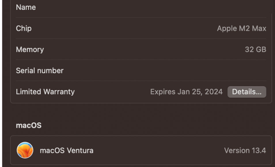Image resolution: width=275 pixels, height=167 pixels.
Task: Click the empty gap between macOS Ventura and Version
Action: pos(158,150)
